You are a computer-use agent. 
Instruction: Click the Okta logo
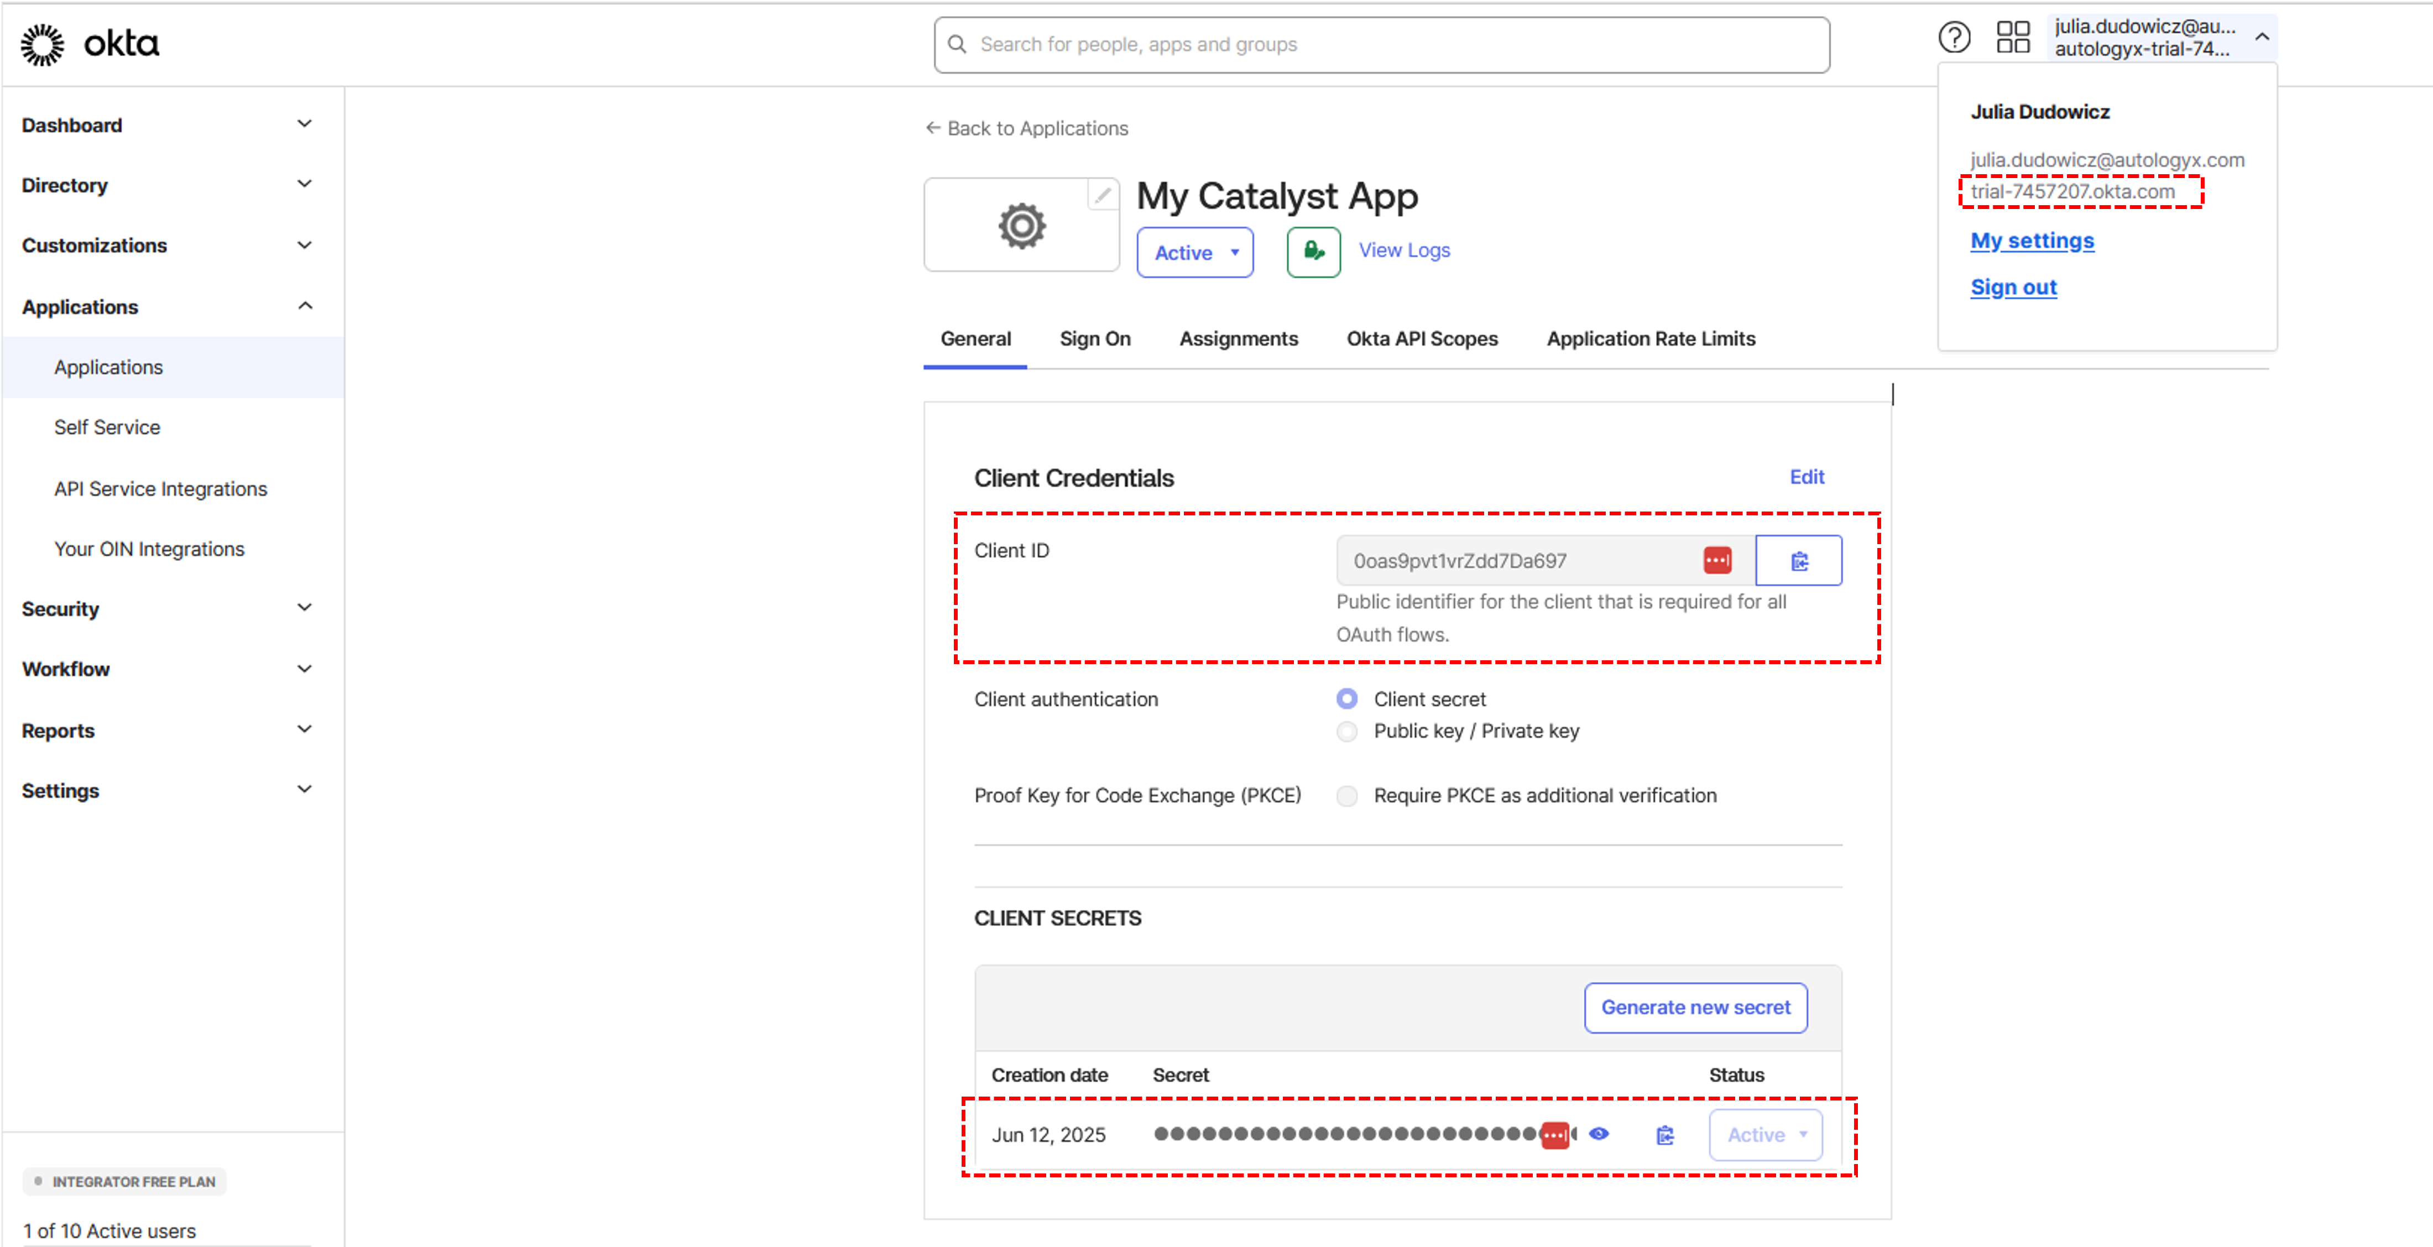point(90,44)
